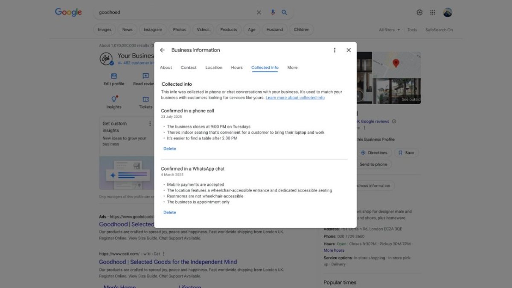This screenshot has width=512, height=288.
Task: Open the More hours link
Action: pos(334,250)
